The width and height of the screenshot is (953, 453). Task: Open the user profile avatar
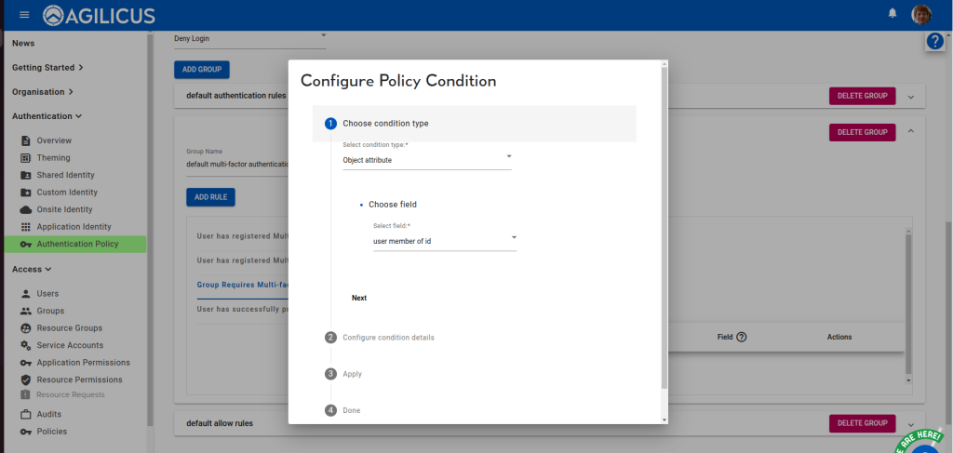coord(921,14)
